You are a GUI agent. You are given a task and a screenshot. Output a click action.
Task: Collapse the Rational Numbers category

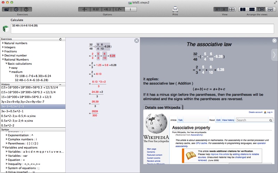(3, 60)
